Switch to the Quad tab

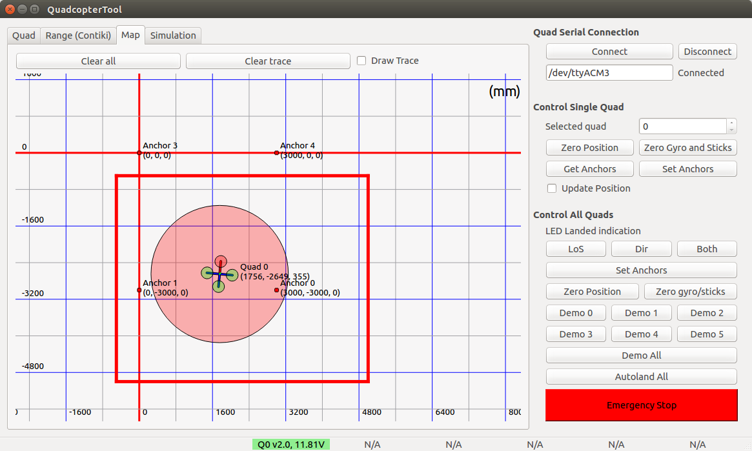23,35
